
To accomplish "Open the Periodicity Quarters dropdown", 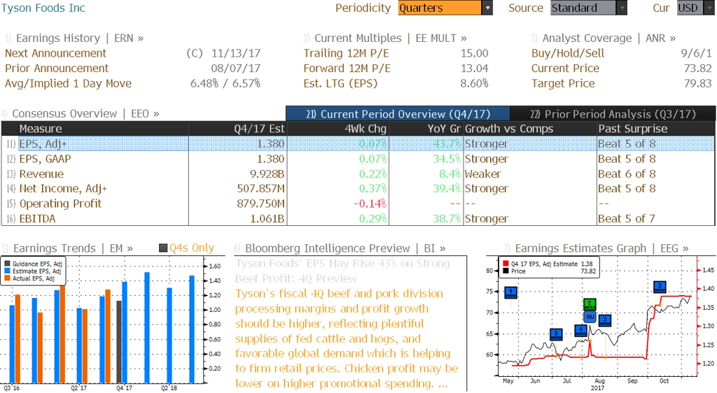I will pos(445,8).
